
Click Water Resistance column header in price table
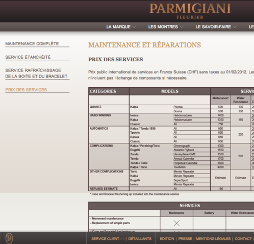click(241, 100)
